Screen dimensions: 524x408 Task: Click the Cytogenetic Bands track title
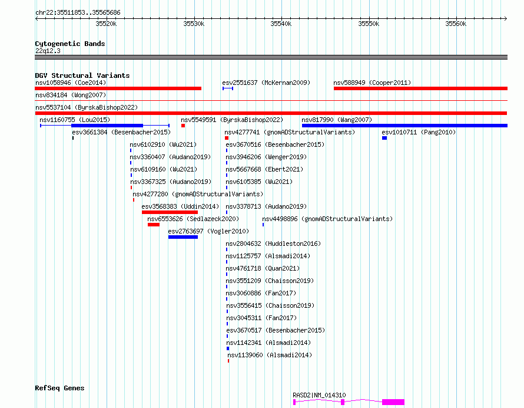[70, 44]
